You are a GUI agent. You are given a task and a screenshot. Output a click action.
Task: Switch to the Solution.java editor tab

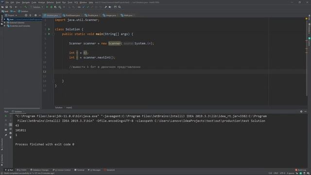[52, 15]
